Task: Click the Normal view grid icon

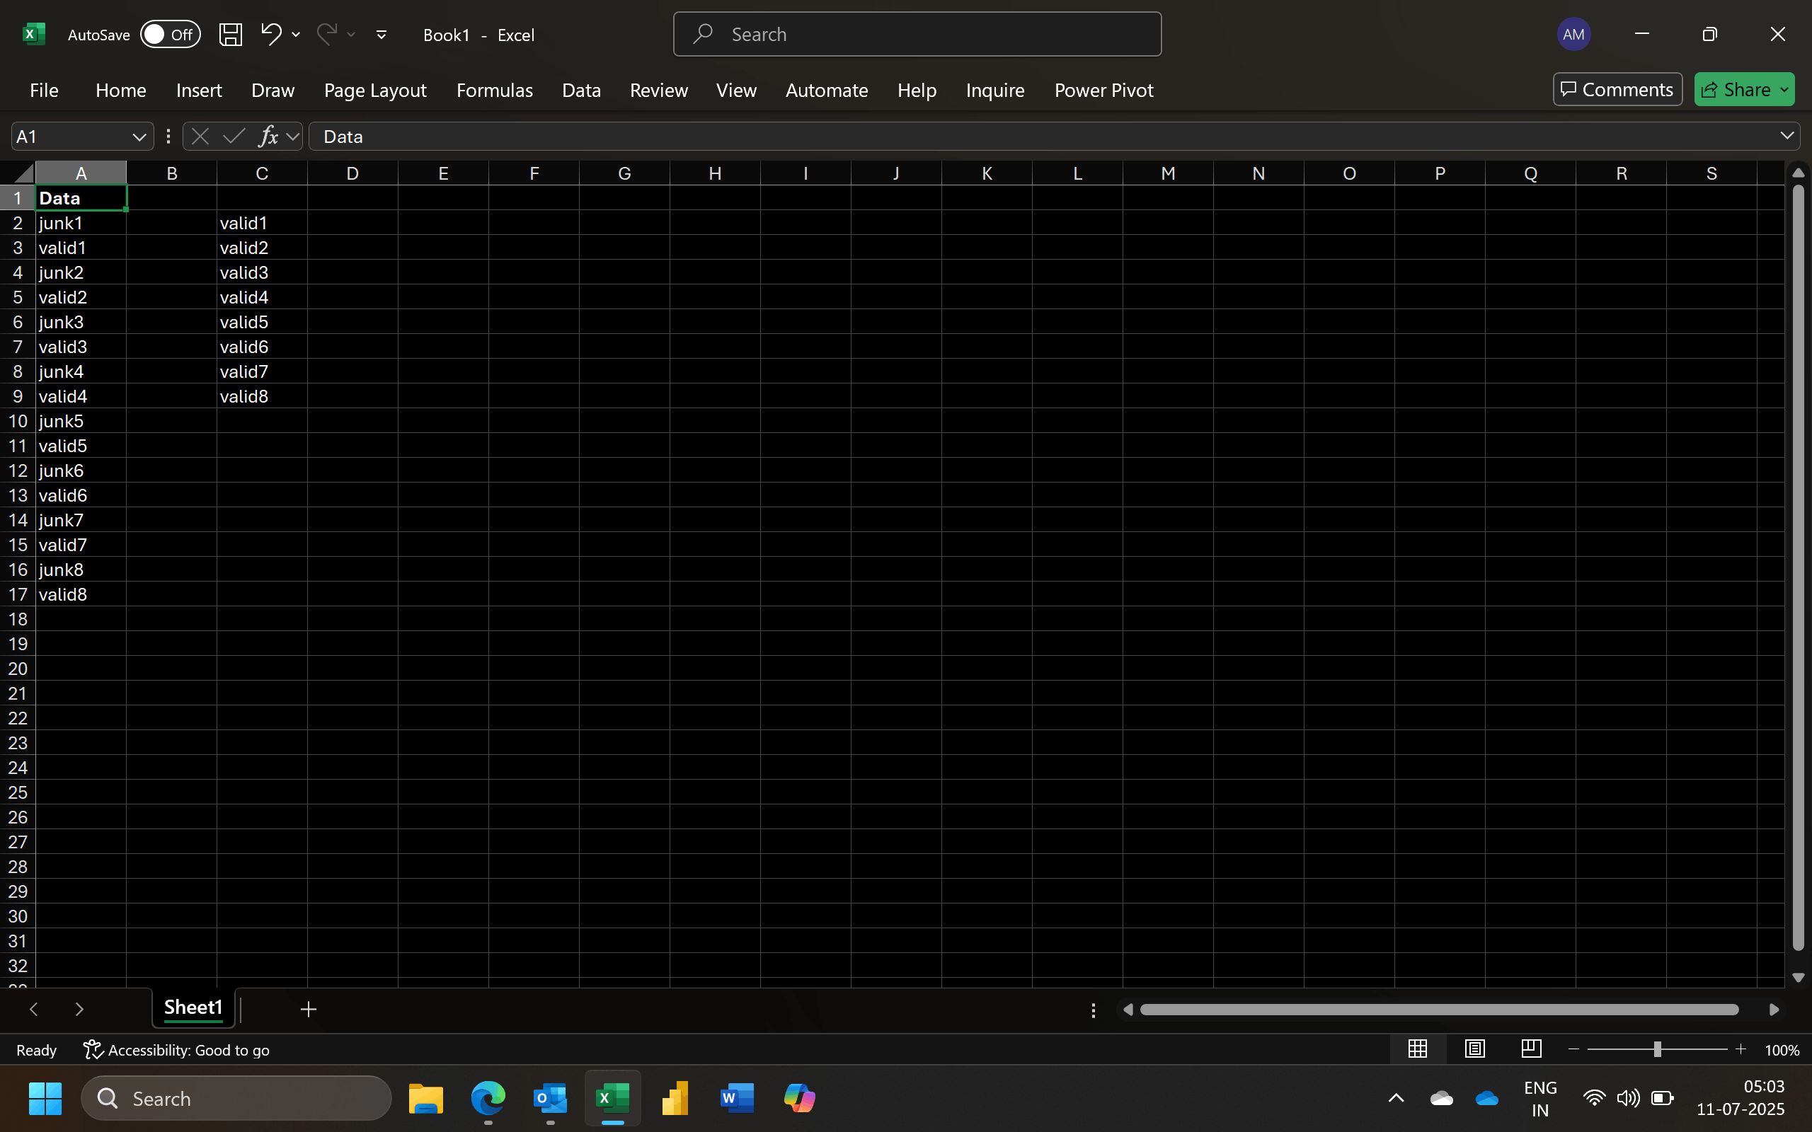Action: 1416,1049
